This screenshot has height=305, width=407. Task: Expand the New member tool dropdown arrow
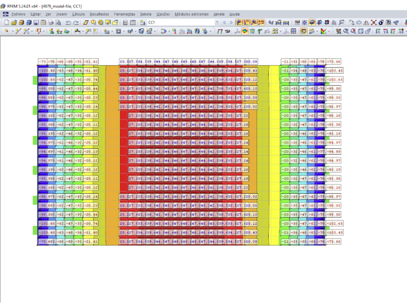click(32, 31)
